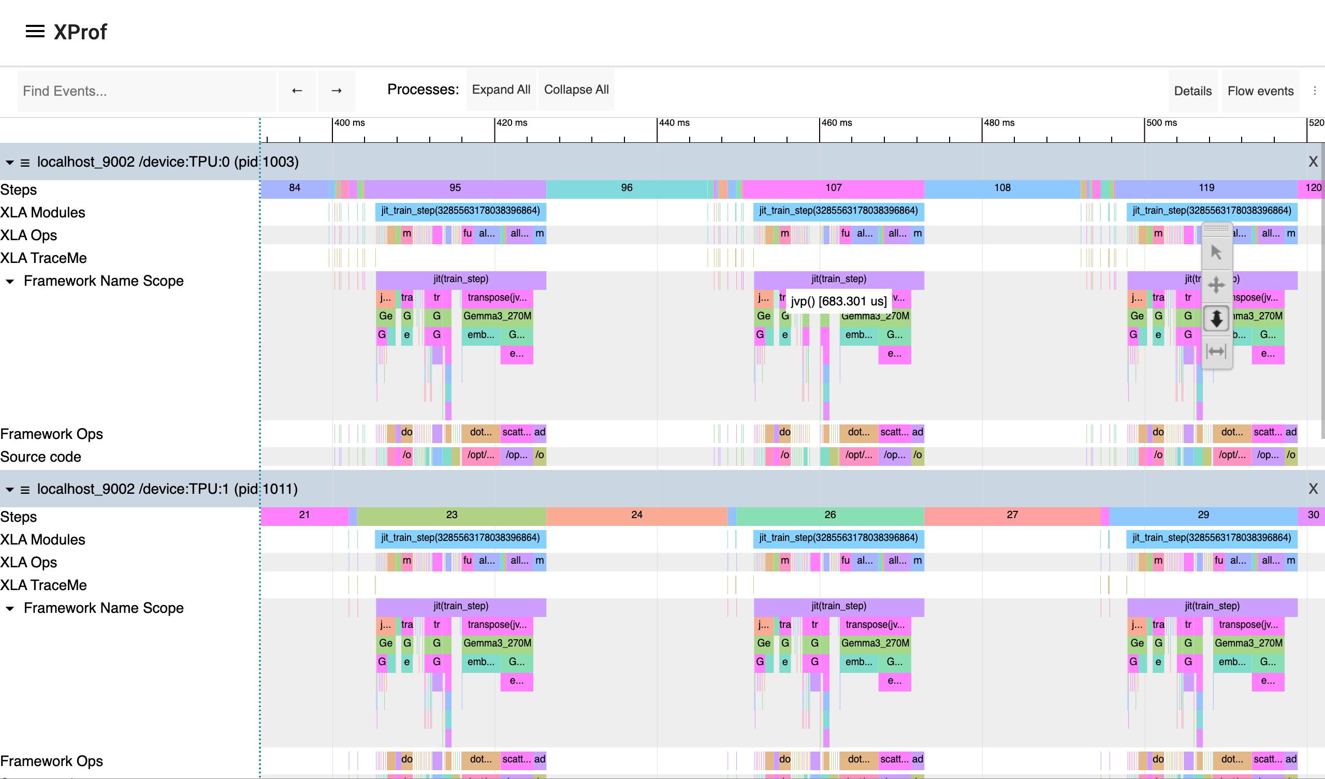Open the XProf hamburger menu
This screenshot has width=1325, height=779.
[35, 32]
